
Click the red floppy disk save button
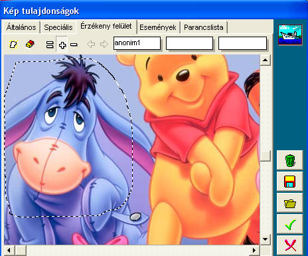(x=290, y=182)
